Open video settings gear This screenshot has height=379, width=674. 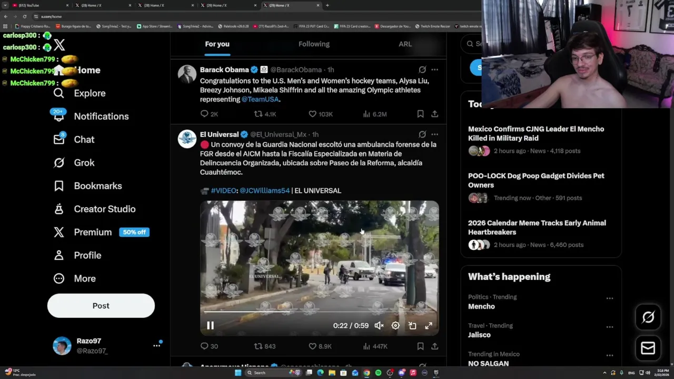[x=395, y=325]
